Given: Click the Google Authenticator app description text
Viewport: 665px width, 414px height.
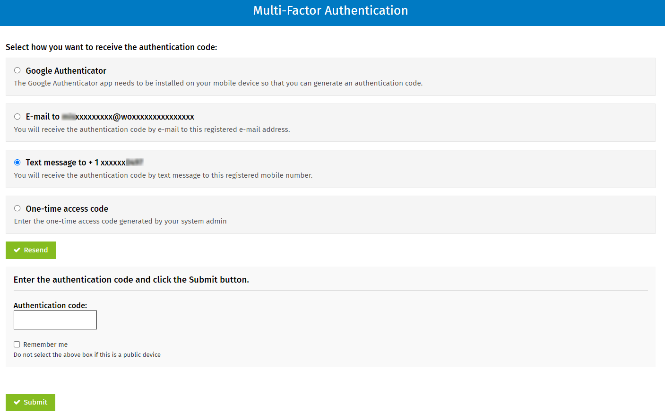Looking at the screenshot, I should 218,83.
